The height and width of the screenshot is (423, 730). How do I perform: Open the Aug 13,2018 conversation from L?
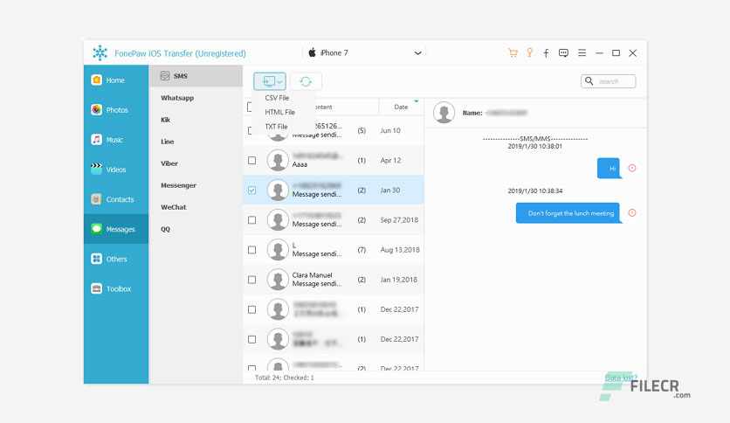pyautogui.click(x=334, y=250)
